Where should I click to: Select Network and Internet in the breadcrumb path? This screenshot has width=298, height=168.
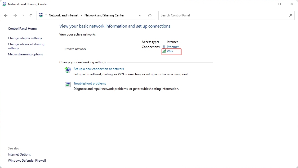pos(64,15)
